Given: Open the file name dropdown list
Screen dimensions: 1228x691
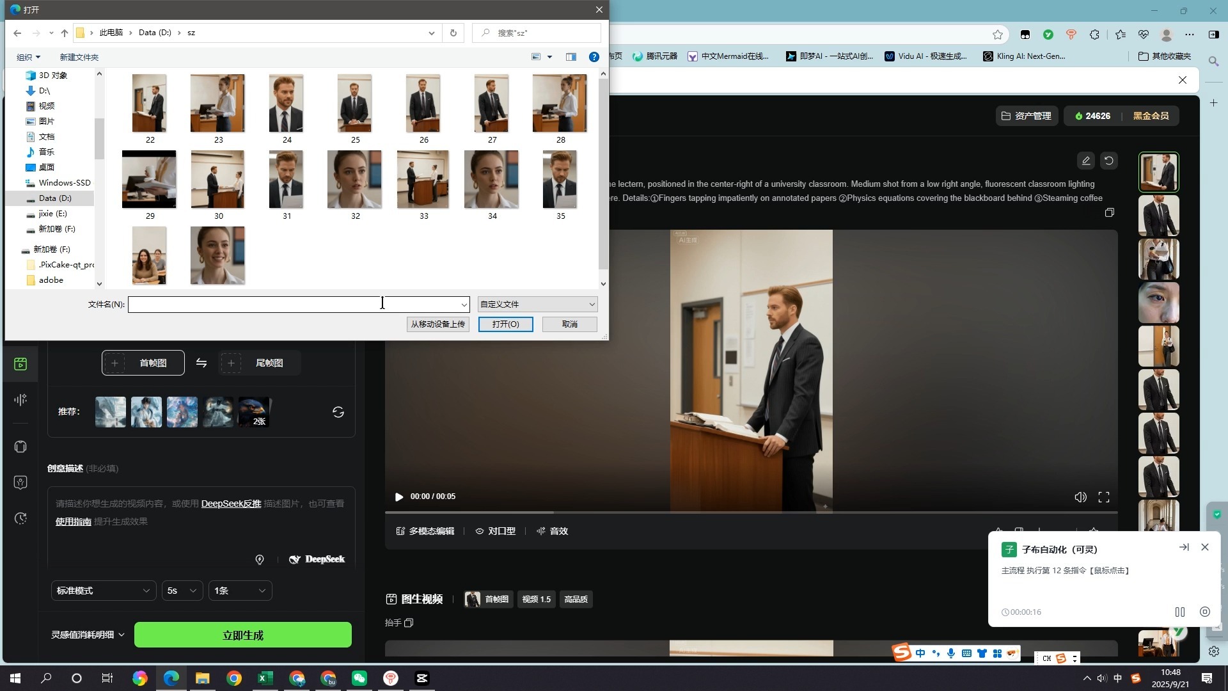Looking at the screenshot, I should 464,305.
